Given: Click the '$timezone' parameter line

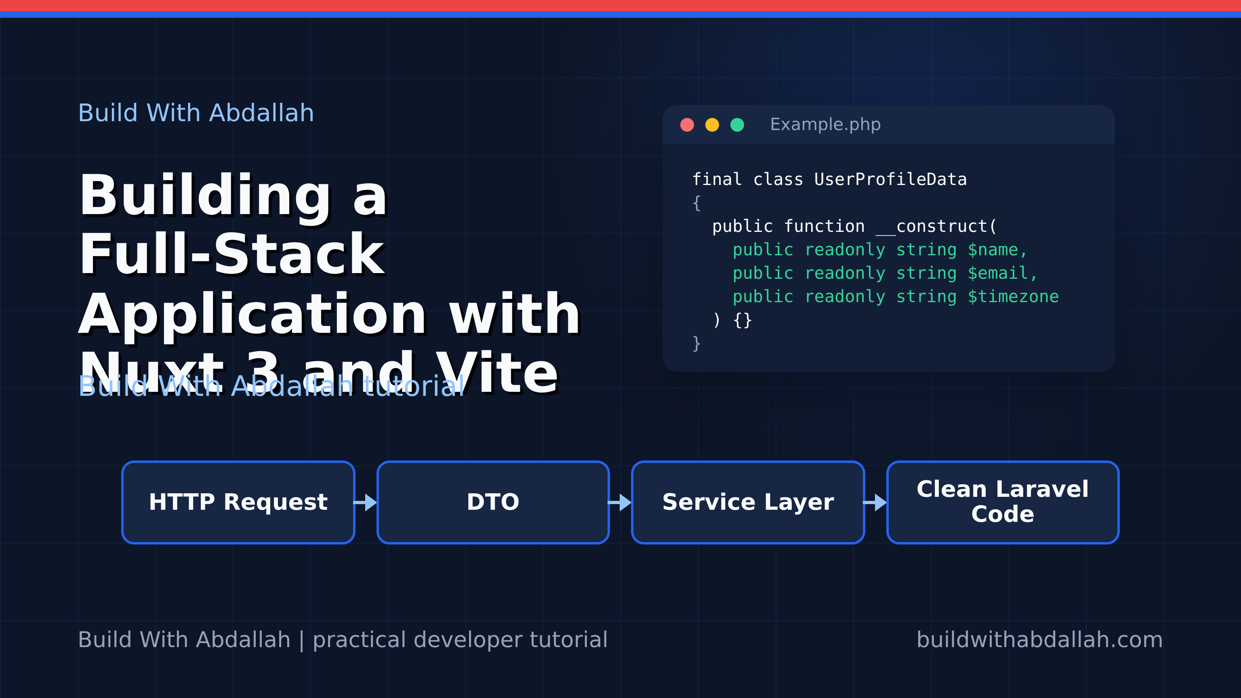Looking at the screenshot, I should [x=896, y=297].
